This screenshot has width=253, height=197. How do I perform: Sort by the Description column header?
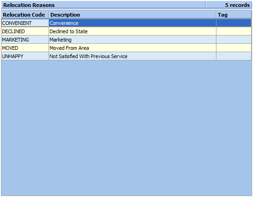click(132, 15)
